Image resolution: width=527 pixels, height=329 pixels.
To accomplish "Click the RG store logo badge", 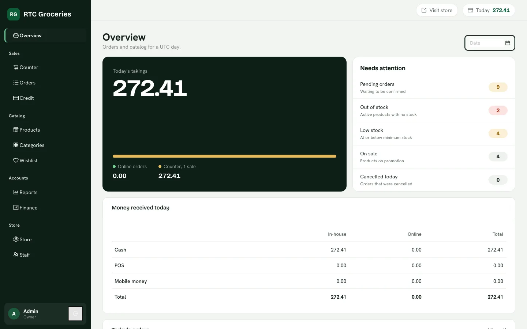I will pyautogui.click(x=14, y=14).
